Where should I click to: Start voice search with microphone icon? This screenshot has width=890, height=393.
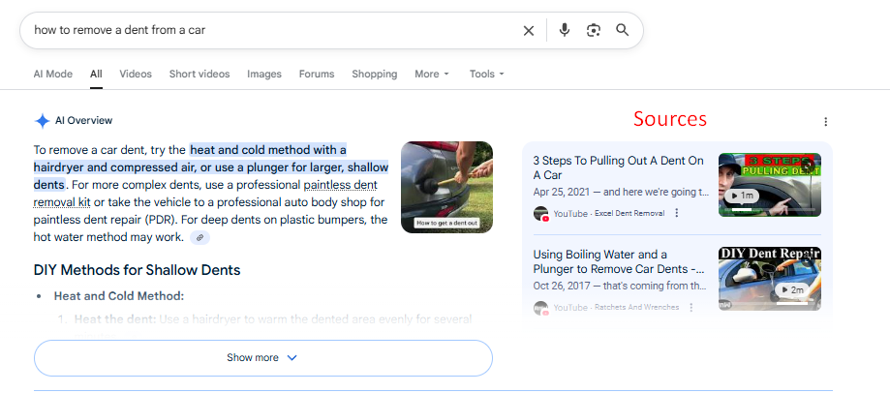click(x=565, y=30)
